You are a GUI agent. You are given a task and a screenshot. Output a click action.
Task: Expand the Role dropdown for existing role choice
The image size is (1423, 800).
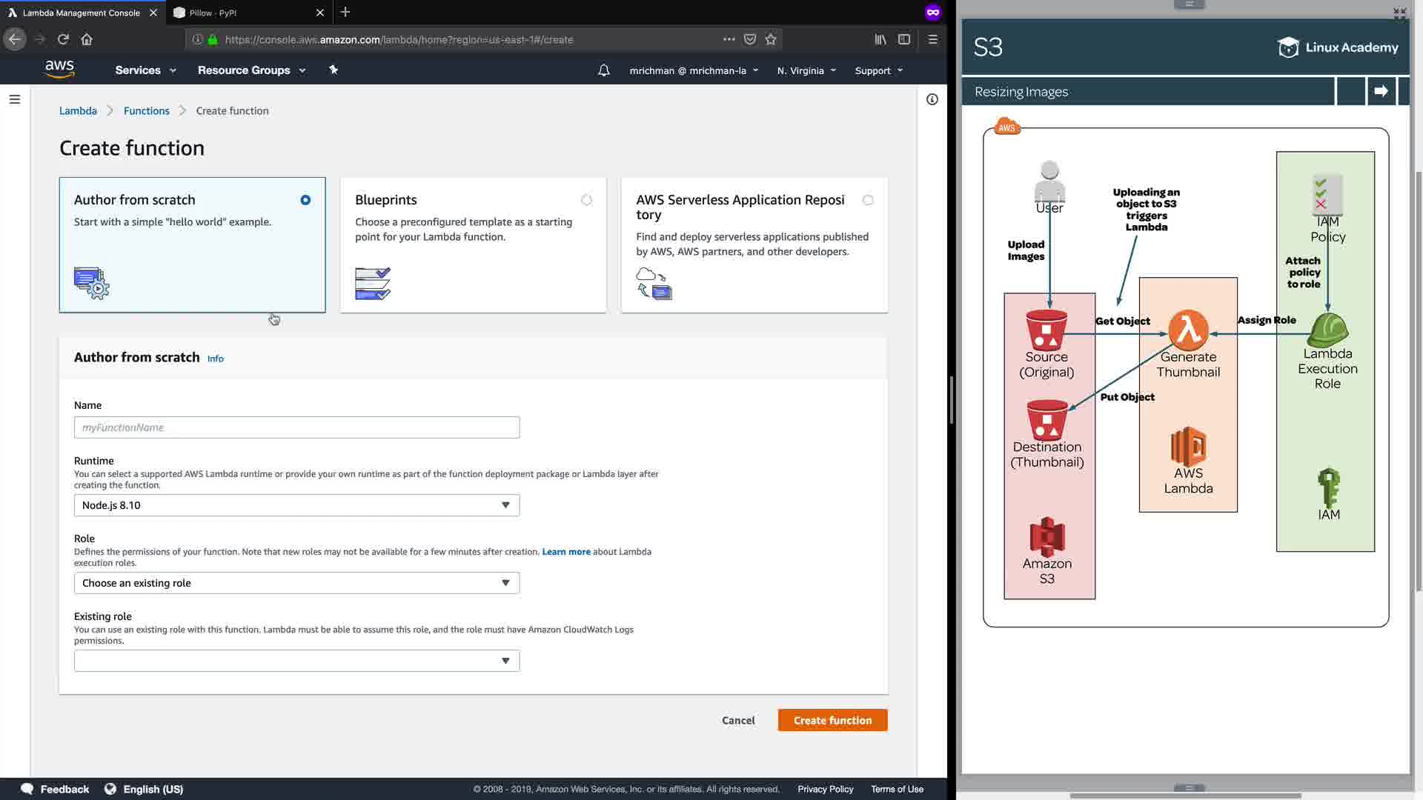click(x=296, y=583)
